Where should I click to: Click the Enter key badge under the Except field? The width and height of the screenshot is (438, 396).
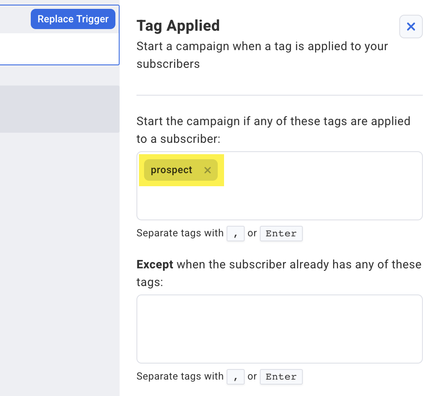tap(281, 377)
